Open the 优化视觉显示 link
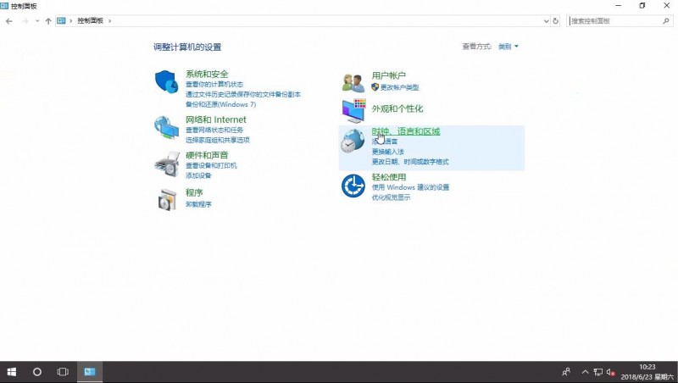 click(391, 197)
